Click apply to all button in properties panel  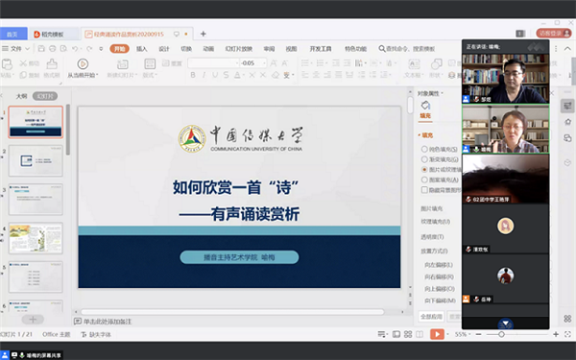tap(431, 316)
